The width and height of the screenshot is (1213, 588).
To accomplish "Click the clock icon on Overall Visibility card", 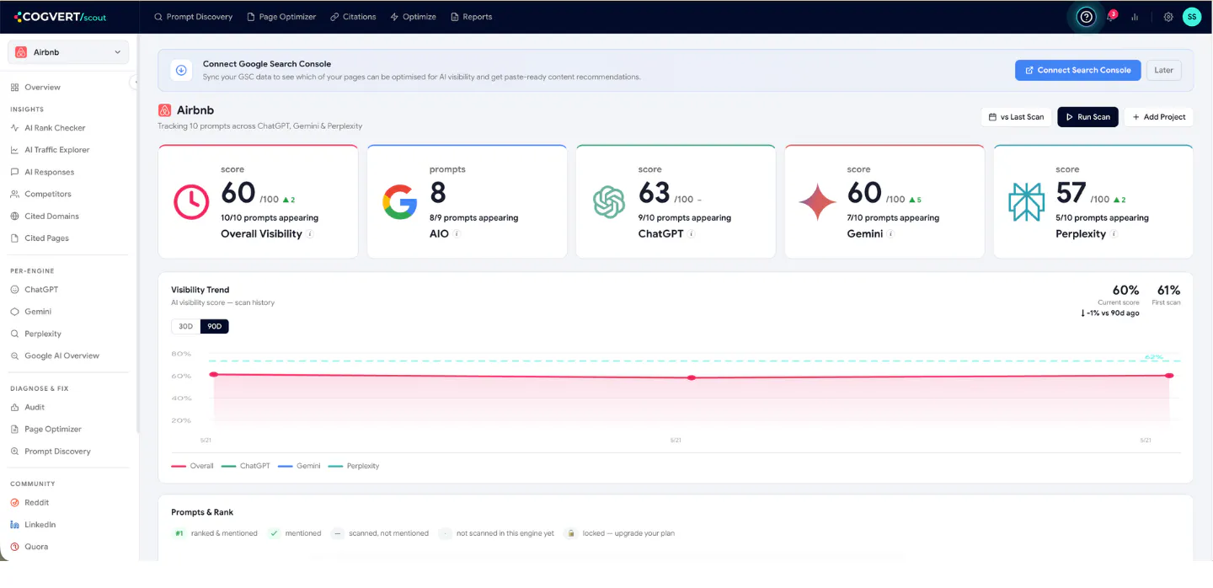I will 191,202.
